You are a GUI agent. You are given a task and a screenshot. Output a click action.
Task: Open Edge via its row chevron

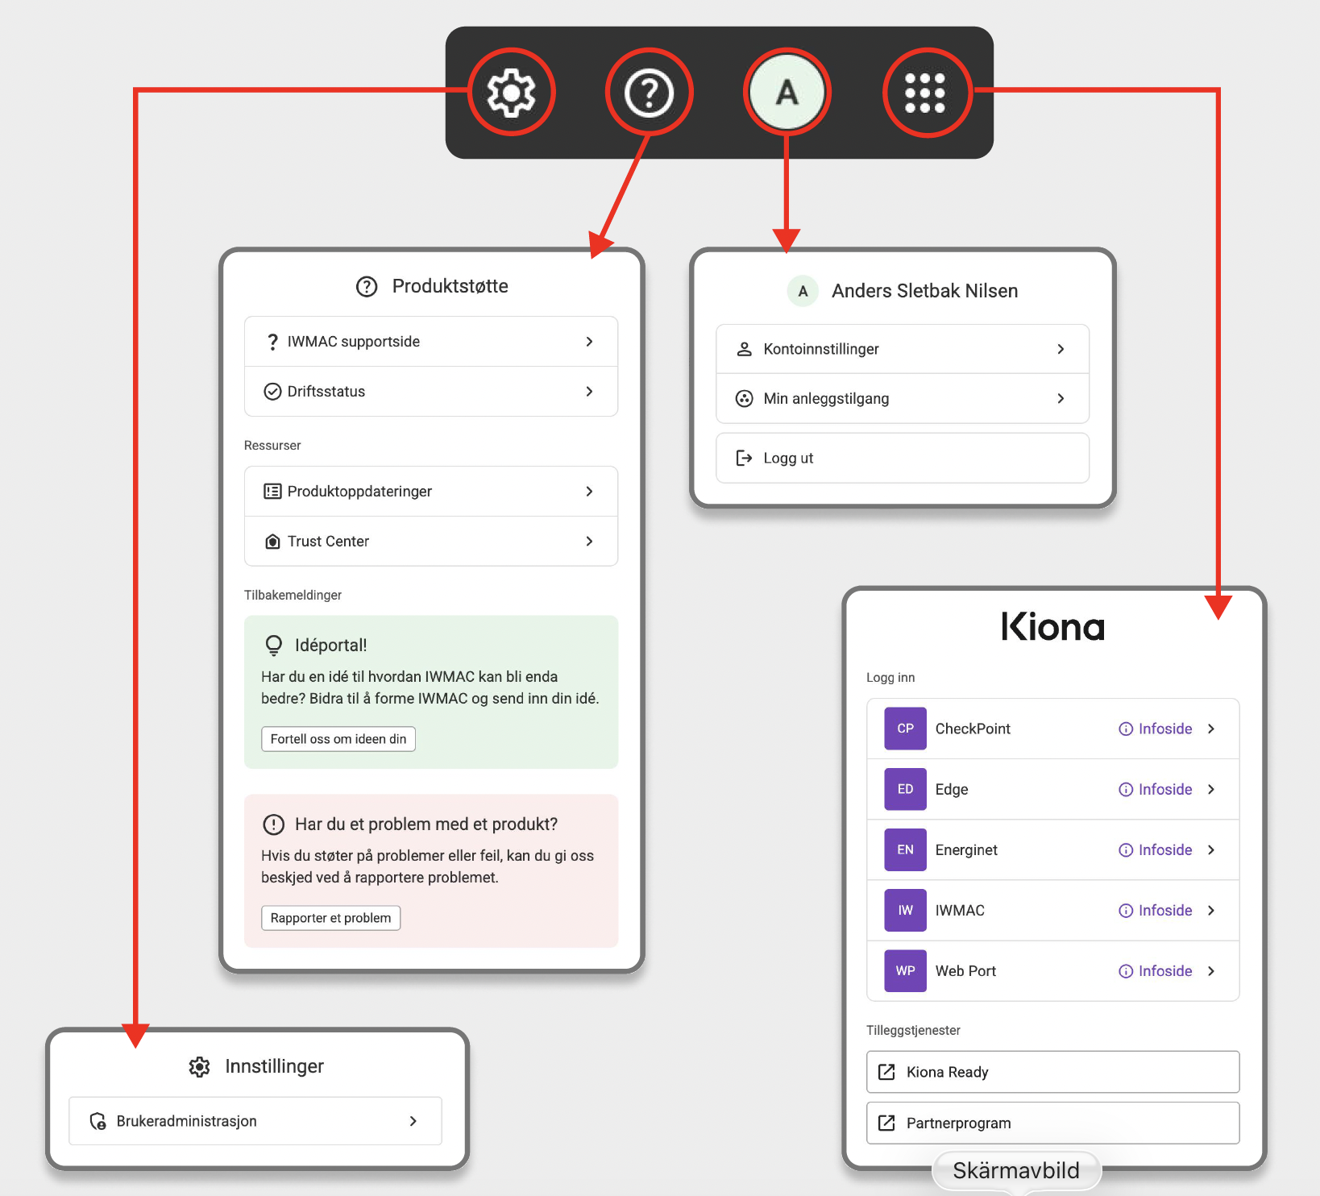coord(1211,789)
